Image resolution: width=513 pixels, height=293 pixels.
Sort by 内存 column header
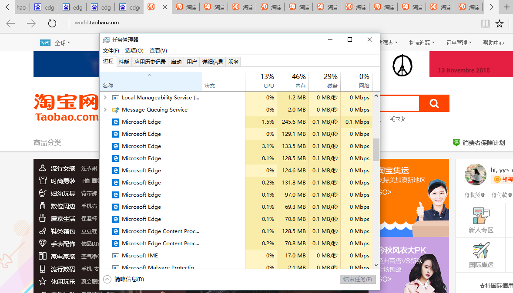pos(292,81)
